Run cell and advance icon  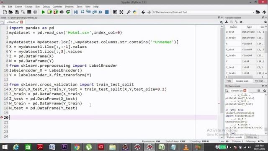pos(56,12)
